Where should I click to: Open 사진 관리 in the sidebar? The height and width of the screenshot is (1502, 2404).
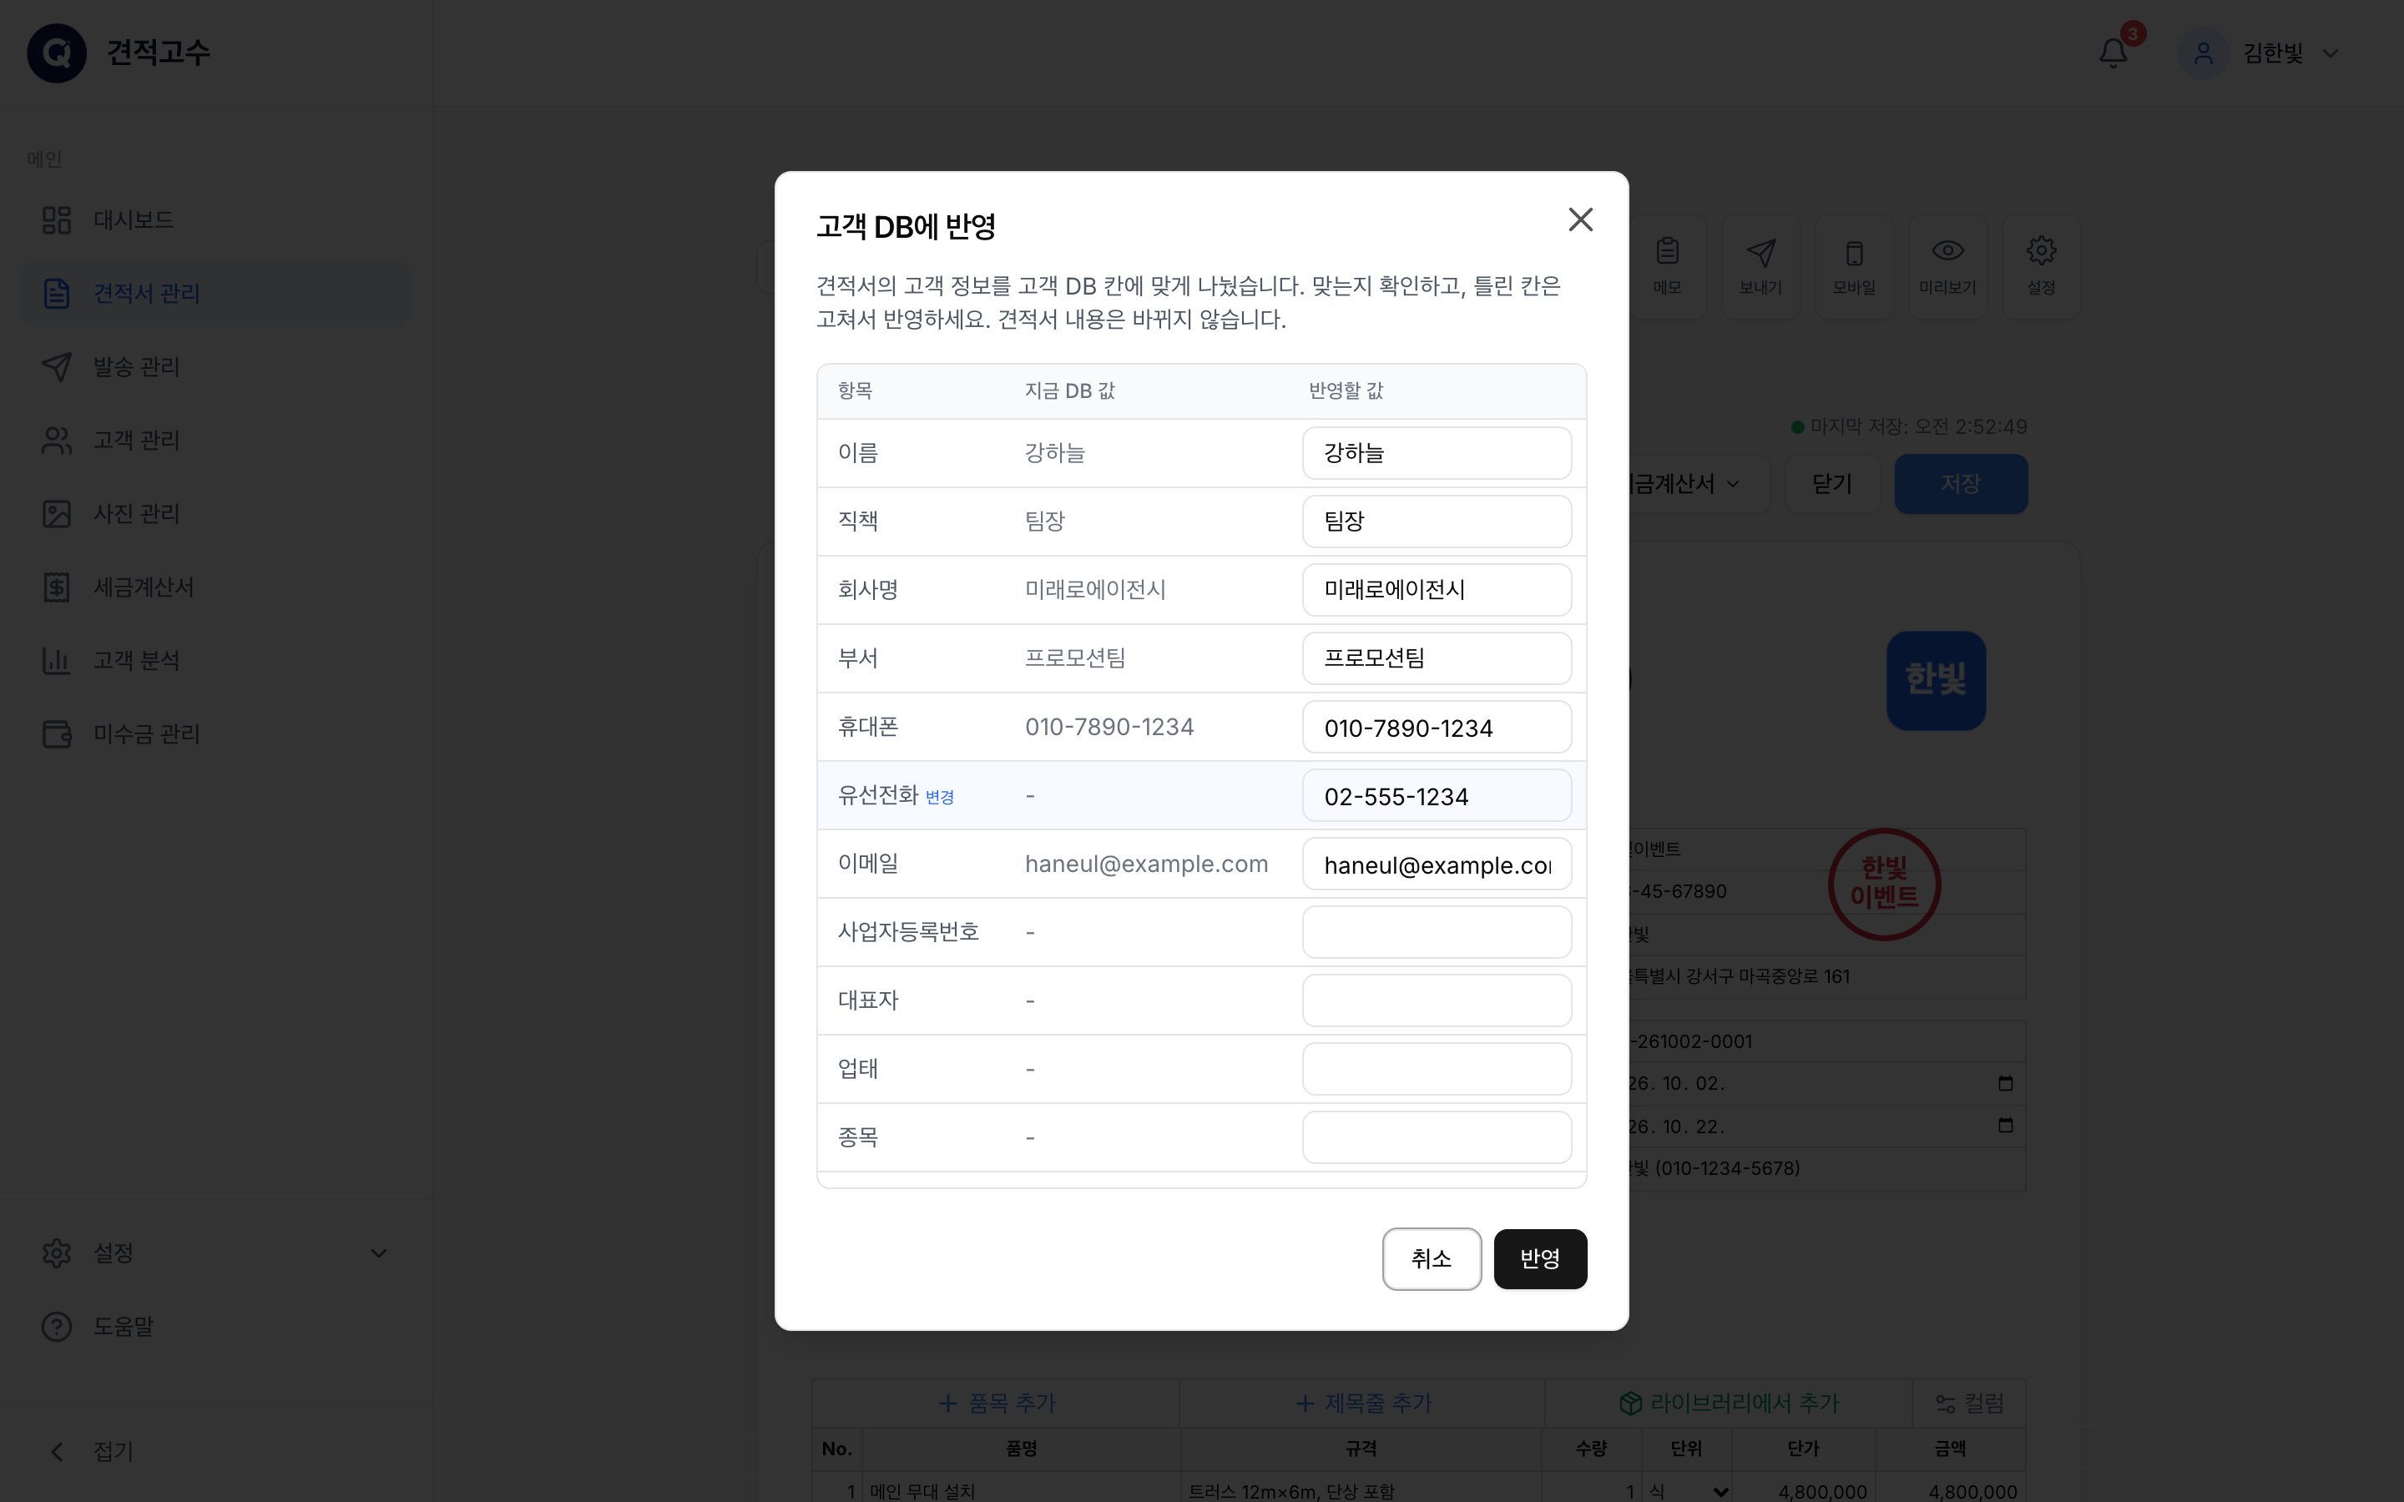[x=215, y=513]
